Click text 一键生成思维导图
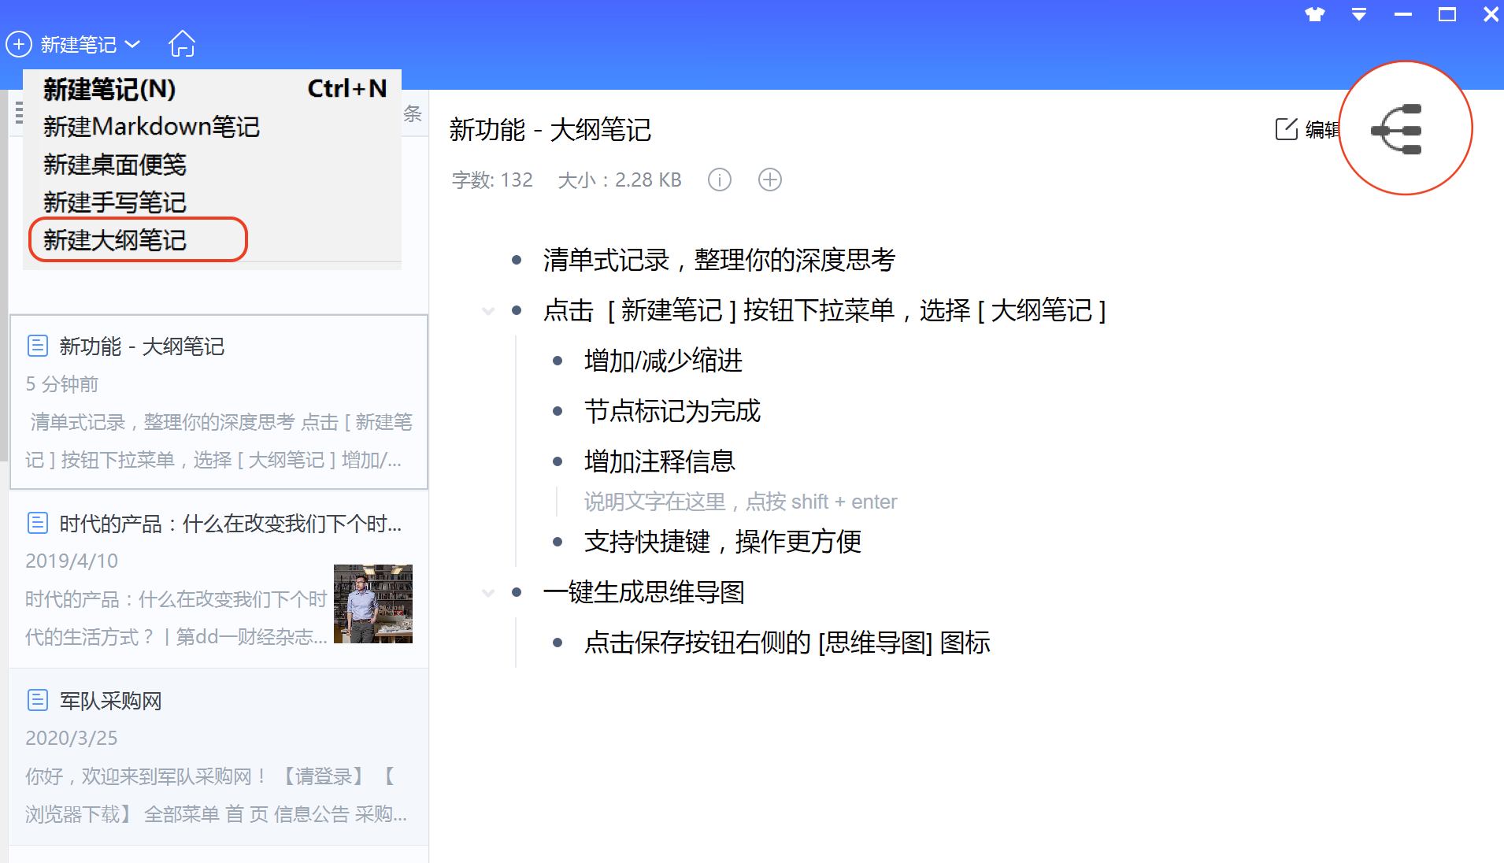 tap(644, 592)
